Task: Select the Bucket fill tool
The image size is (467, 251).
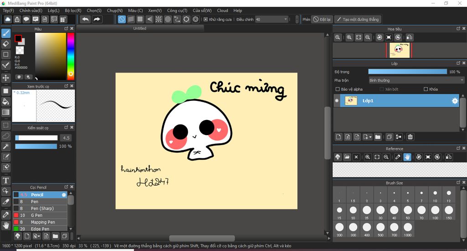Action: click(x=5, y=101)
